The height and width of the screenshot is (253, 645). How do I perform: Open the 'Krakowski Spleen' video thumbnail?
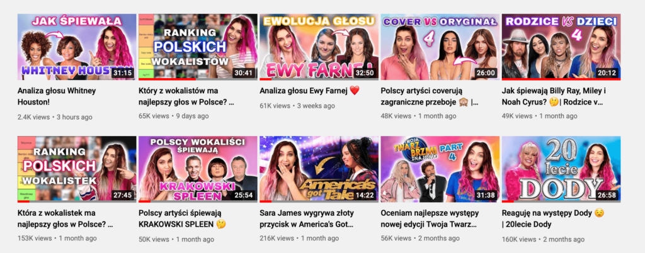[x=198, y=169]
